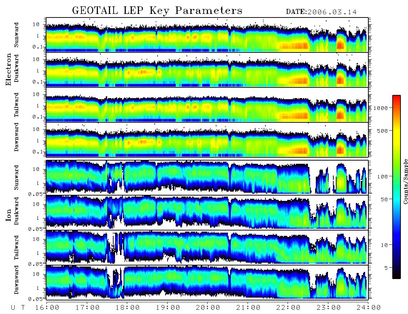Click the '24:00' time tick label
408x314 pixels.
(x=369, y=308)
